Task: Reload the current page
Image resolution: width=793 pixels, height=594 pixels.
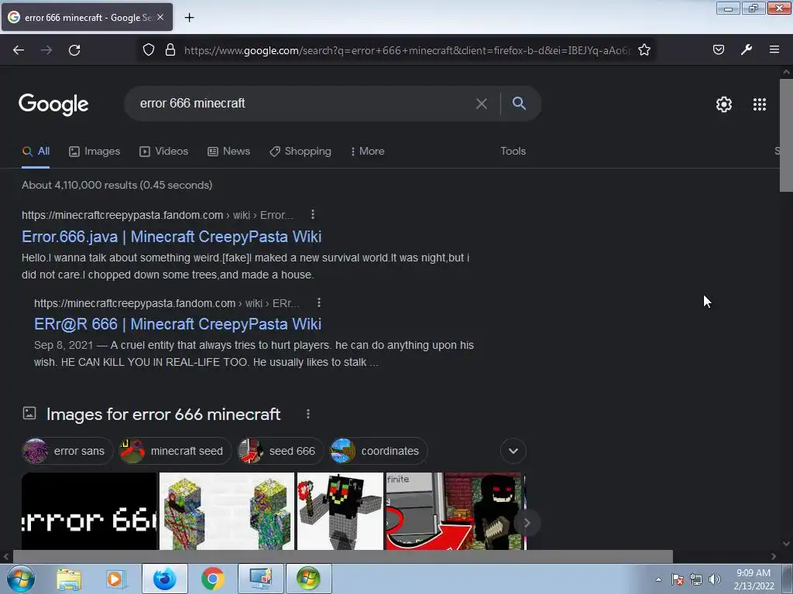Action: pyautogui.click(x=74, y=50)
